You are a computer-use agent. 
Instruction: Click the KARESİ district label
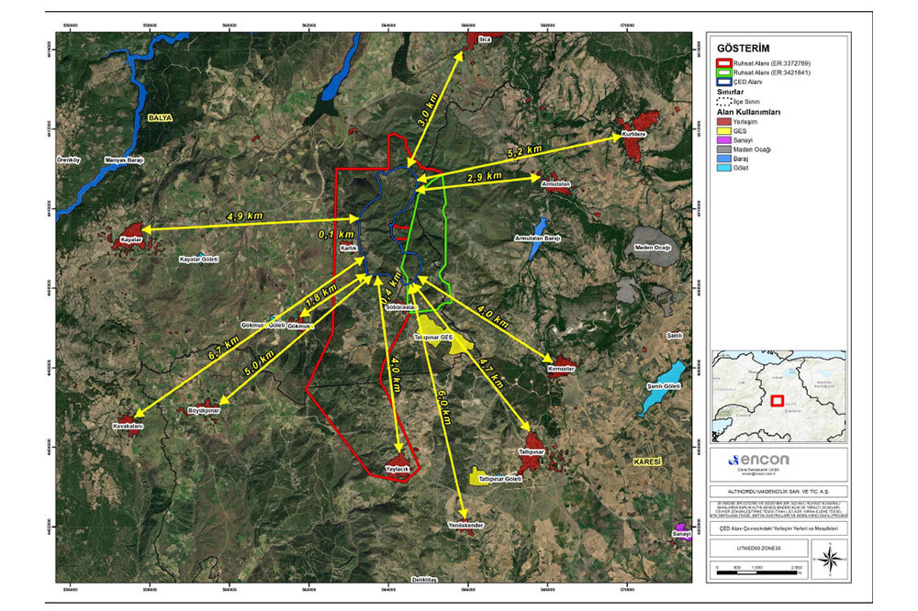[647, 461]
